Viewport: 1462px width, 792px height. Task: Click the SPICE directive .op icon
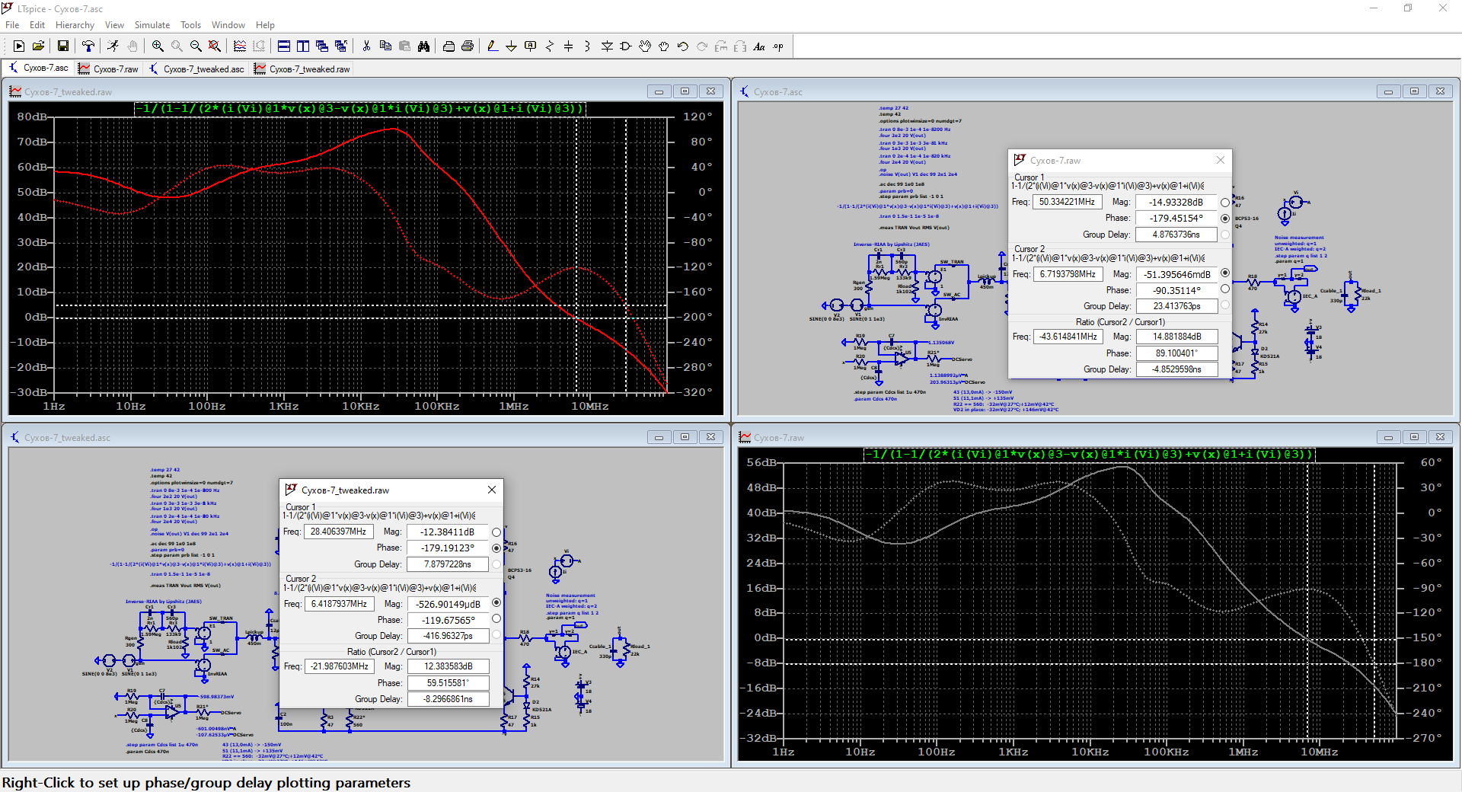(x=778, y=46)
